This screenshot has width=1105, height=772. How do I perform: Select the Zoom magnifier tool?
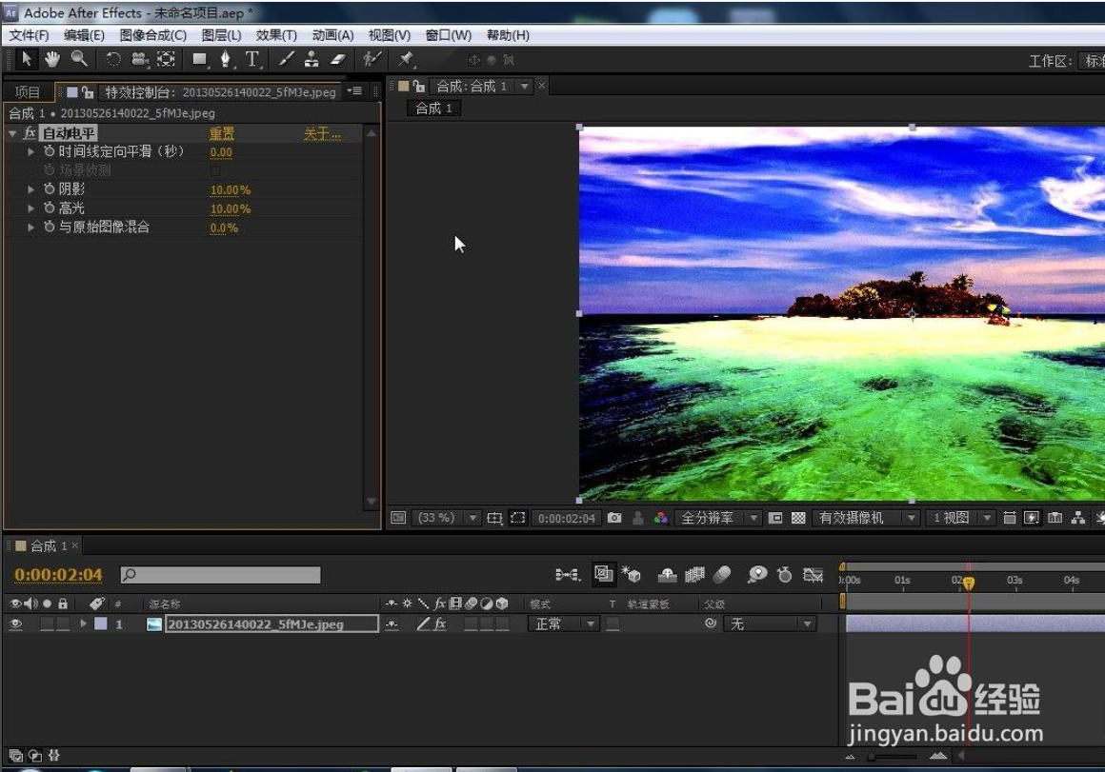[79, 59]
